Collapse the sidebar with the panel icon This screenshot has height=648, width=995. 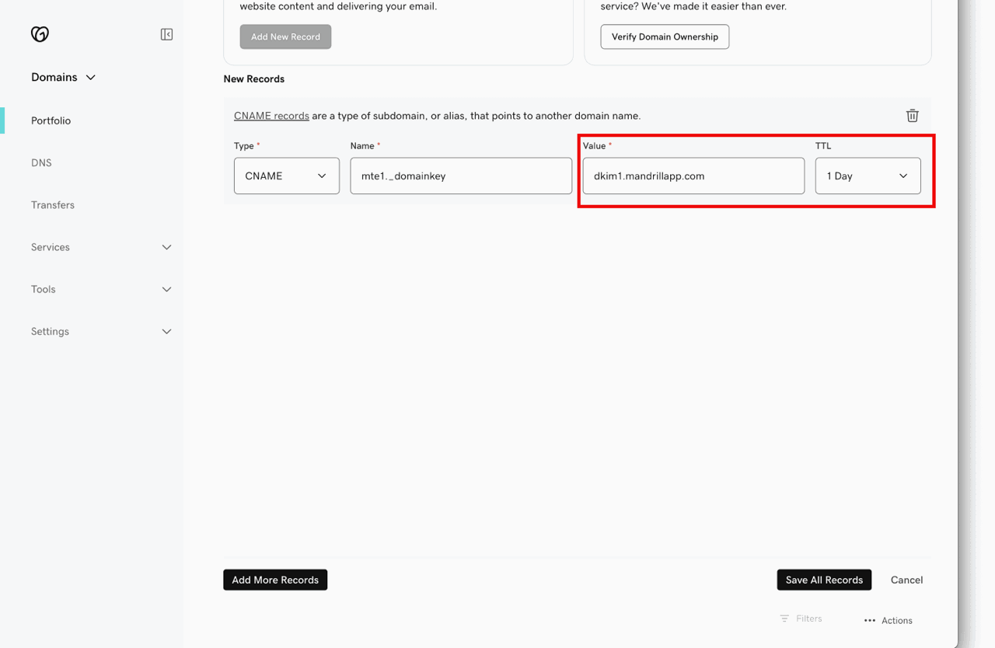click(x=166, y=34)
